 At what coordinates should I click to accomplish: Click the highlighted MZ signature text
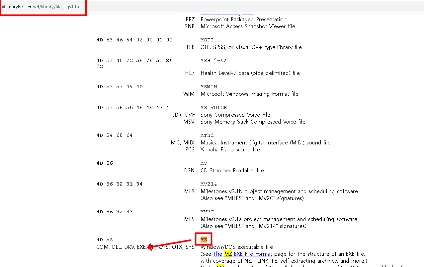(204, 240)
